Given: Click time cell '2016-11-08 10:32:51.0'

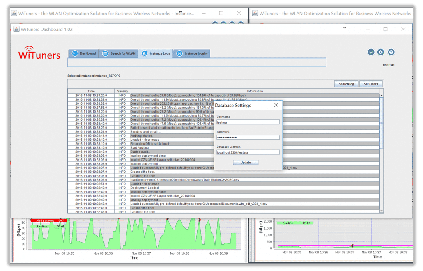Looking at the screenshot, I should click(x=91, y=184).
